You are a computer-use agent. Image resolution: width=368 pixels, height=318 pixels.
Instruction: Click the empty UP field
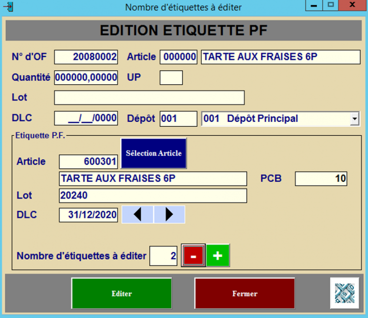[x=171, y=77]
